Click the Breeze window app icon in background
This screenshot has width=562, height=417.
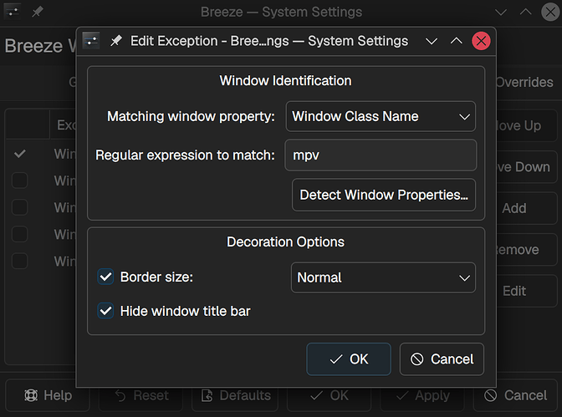[13, 12]
